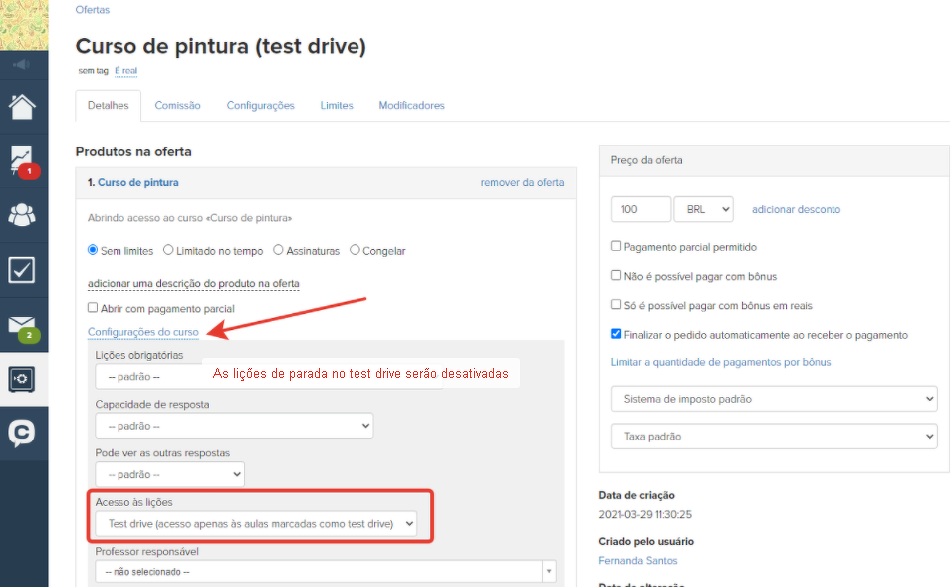
Task: Open the BRL currency dropdown
Action: point(703,209)
